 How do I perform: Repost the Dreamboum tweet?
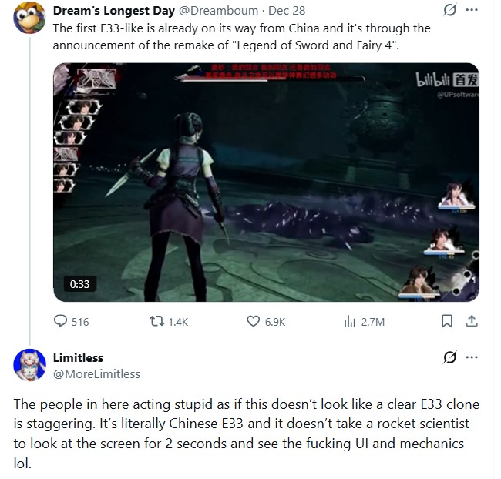point(169,321)
